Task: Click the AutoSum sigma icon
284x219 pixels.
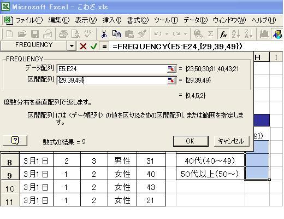Action: [x=210, y=34]
